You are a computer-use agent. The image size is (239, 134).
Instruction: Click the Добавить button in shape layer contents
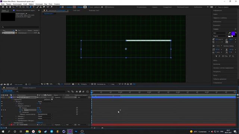point(48,99)
